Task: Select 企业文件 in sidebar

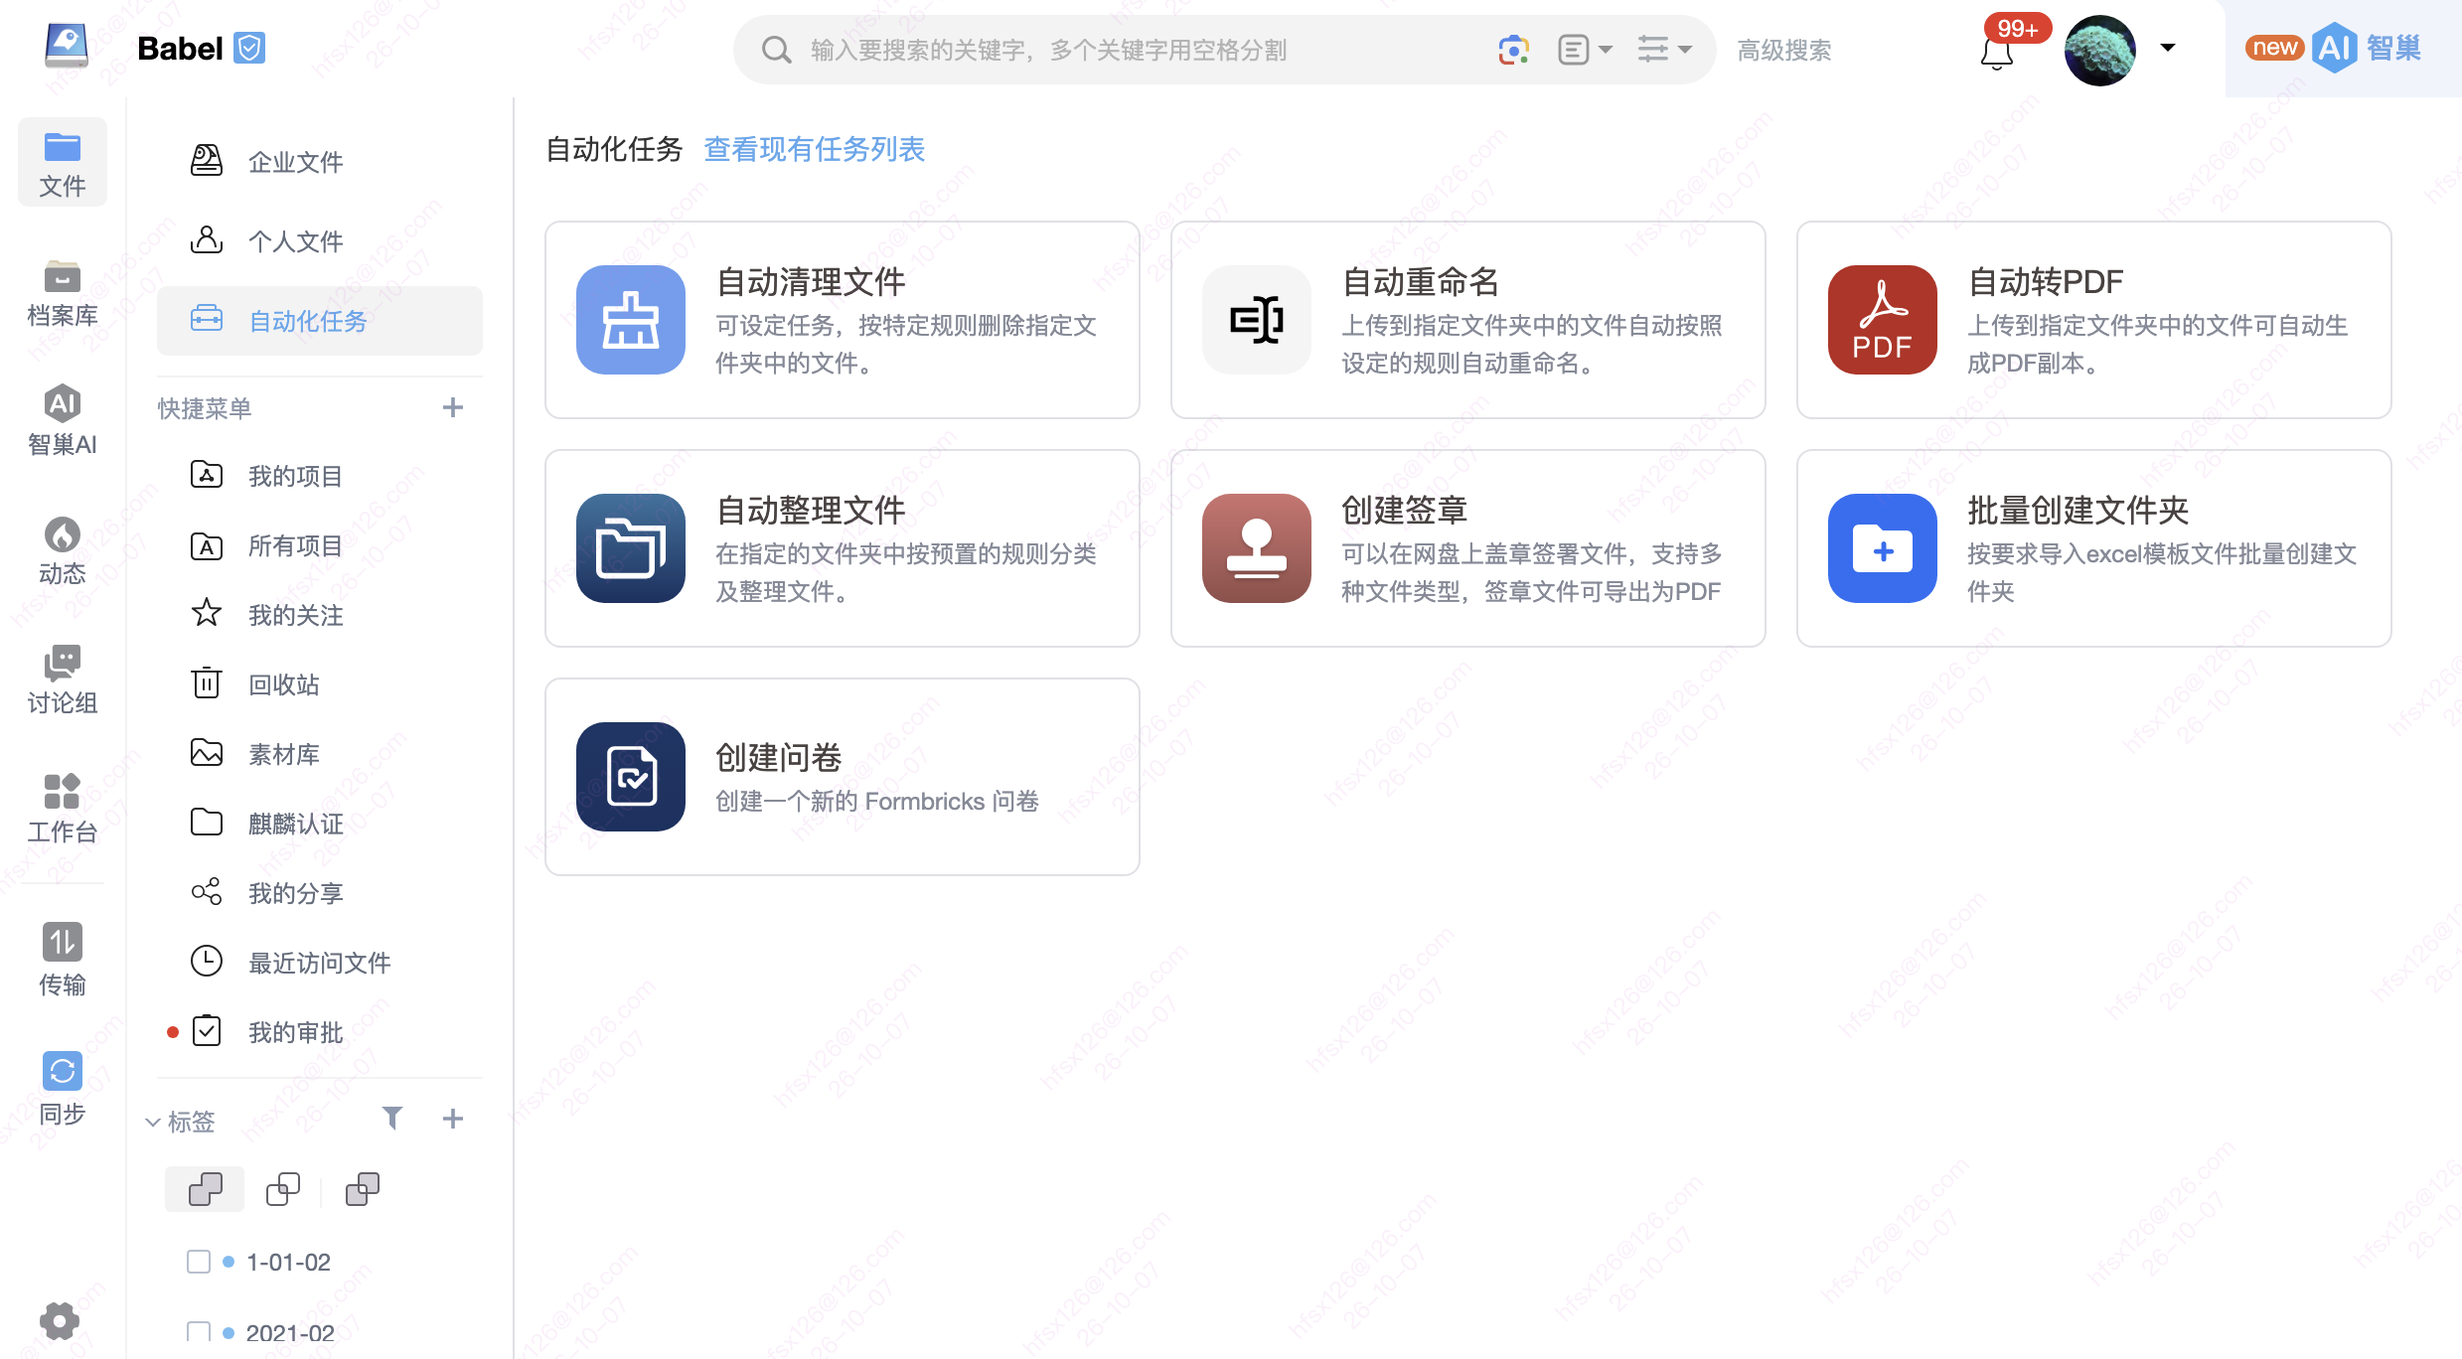Action: click(x=320, y=161)
